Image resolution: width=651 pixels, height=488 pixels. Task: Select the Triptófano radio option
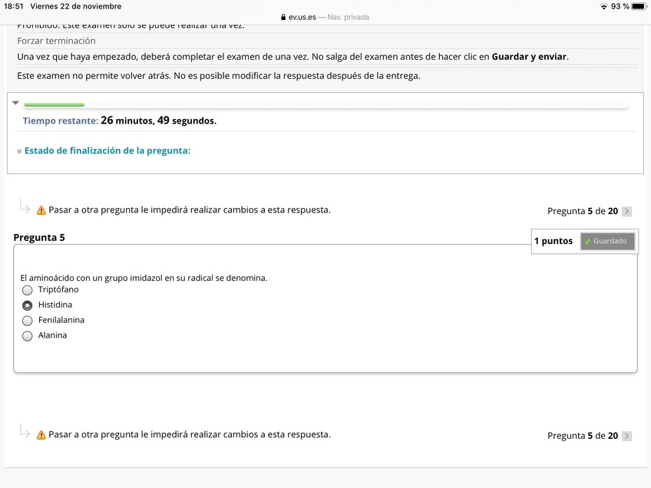point(28,290)
